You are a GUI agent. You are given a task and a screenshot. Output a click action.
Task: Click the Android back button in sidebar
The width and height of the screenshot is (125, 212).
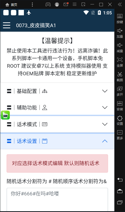(120, 180)
